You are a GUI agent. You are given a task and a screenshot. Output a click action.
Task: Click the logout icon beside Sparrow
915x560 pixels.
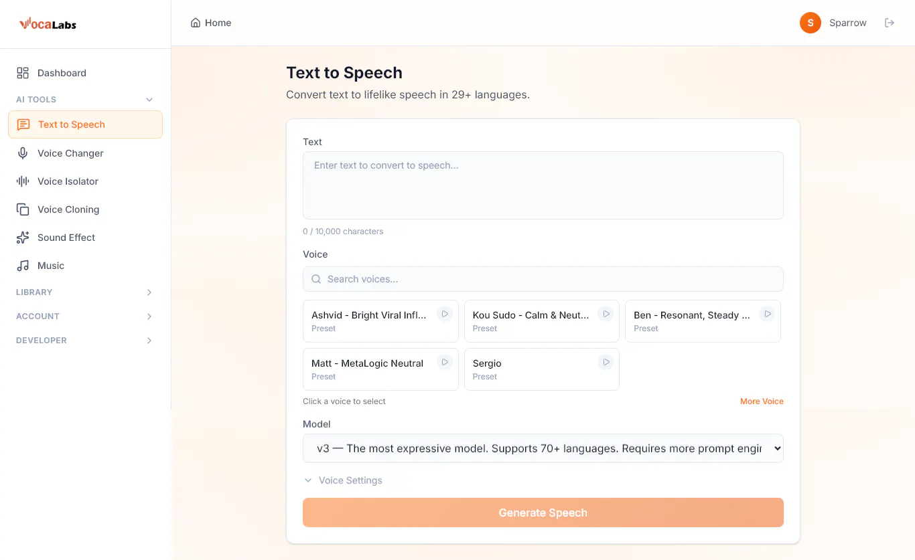(890, 23)
